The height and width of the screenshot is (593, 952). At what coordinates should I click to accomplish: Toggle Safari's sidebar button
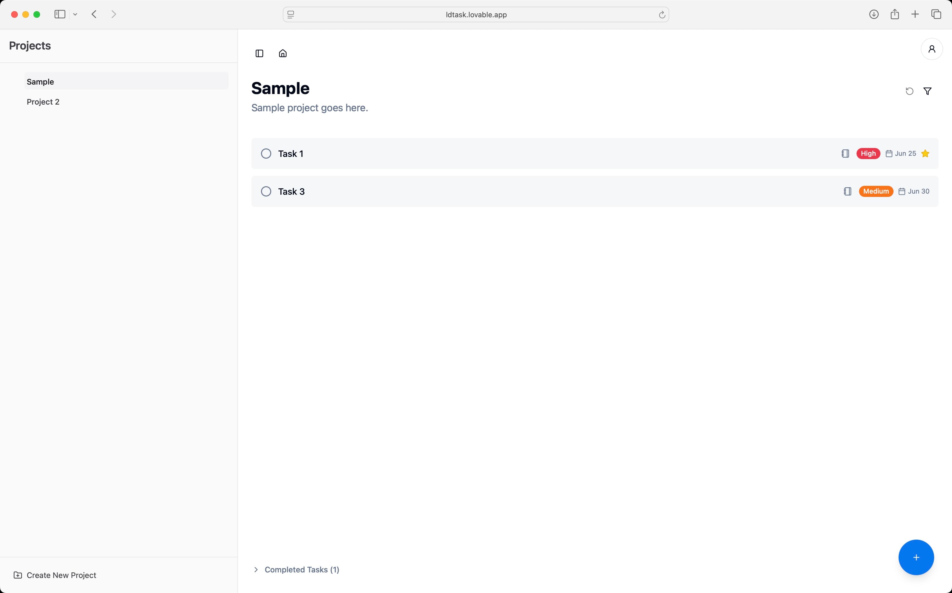tap(60, 14)
